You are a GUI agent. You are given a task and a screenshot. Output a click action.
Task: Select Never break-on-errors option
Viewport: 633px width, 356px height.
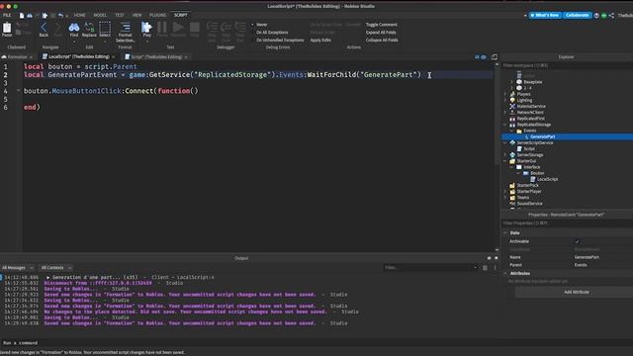[261, 25]
